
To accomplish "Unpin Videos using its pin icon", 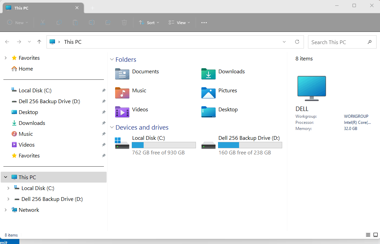I will click(x=104, y=145).
